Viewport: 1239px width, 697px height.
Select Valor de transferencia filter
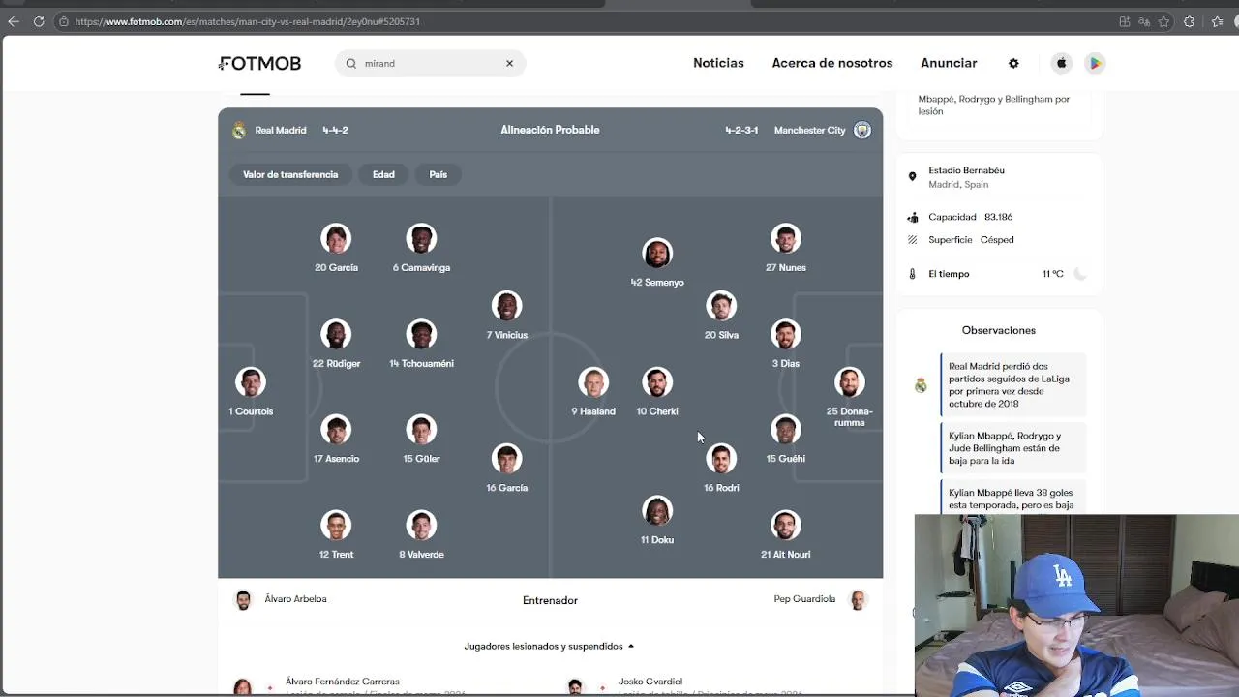(290, 174)
